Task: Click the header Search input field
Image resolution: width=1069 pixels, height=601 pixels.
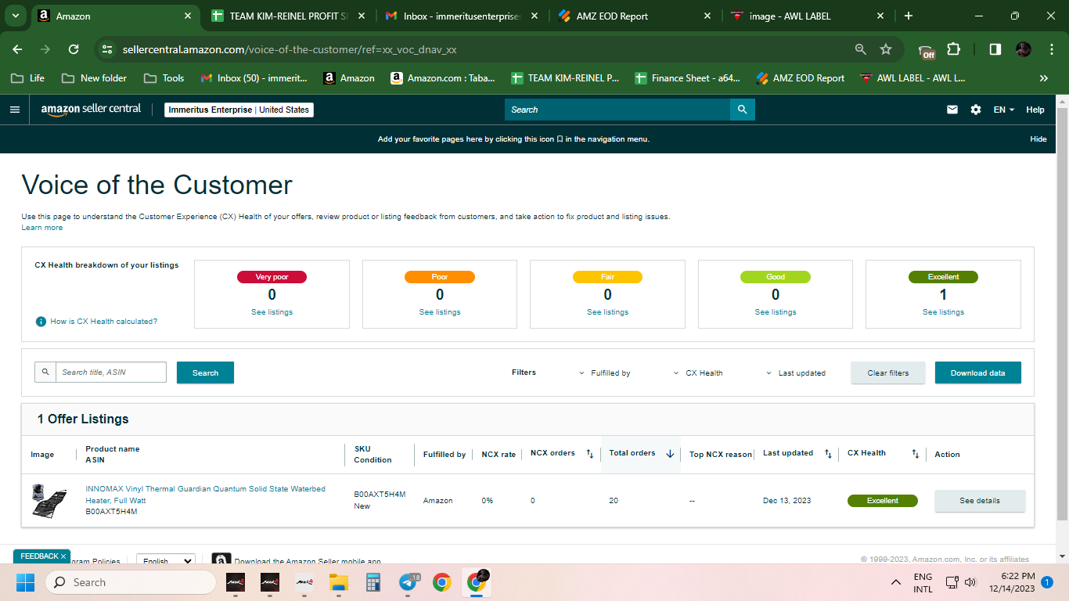Action: [x=617, y=110]
